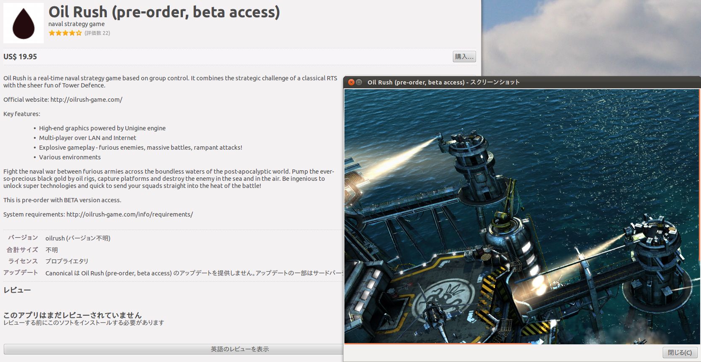Click the 不明 size value
This screenshot has height=362, width=701.
point(52,250)
